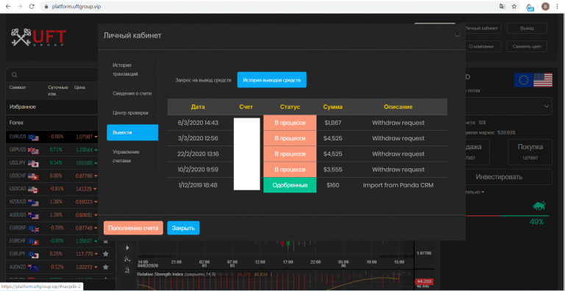The height and width of the screenshot is (291, 565).
Task: Click the Пополнение счета button
Action: pos(133,228)
